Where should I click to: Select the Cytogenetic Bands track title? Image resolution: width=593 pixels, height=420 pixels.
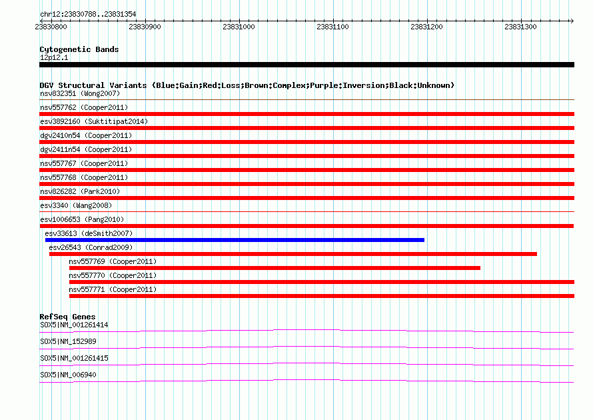(79, 49)
